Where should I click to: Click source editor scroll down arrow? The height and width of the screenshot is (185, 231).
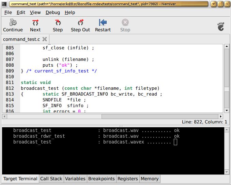coord(227,111)
